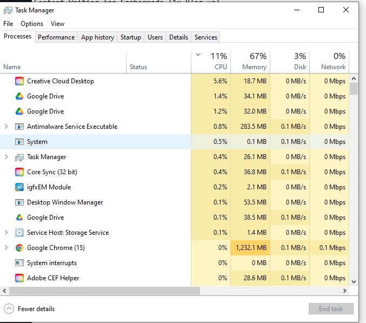Image resolution: width=366 pixels, height=323 pixels.
Task: Select the Core Sync (32 bit) name
Action: (x=52, y=172)
